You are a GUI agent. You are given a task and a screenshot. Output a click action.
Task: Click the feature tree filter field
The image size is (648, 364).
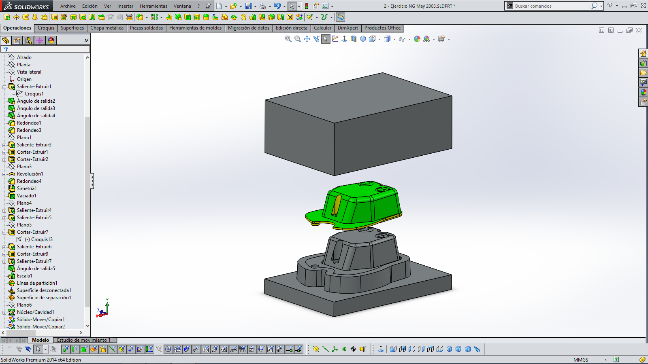coord(45,49)
